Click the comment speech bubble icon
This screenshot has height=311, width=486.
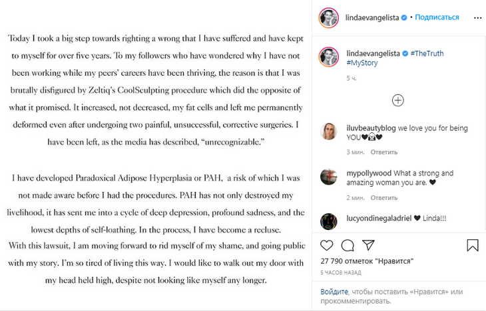click(348, 245)
